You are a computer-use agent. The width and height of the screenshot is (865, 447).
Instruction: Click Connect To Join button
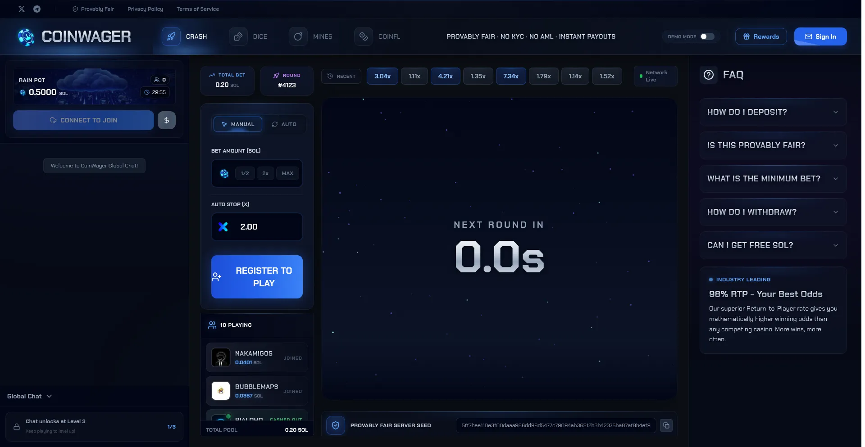(x=83, y=120)
